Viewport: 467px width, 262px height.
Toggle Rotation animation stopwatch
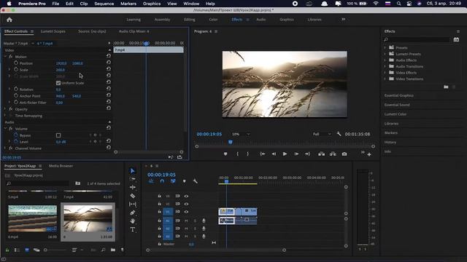(16, 89)
